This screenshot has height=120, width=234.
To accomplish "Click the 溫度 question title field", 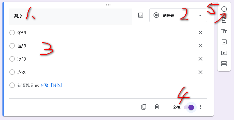I will tap(70, 16).
